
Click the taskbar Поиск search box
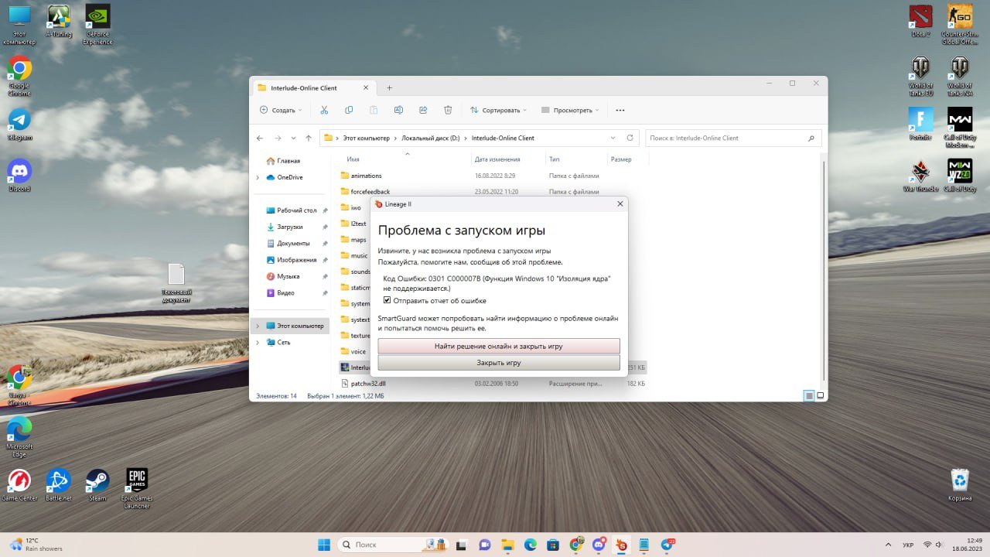click(393, 545)
